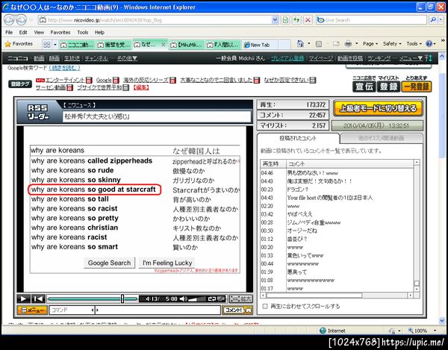Viewport: 448px width, 350px height.
Task: Open the Edit menu
Action: [x=23, y=32]
